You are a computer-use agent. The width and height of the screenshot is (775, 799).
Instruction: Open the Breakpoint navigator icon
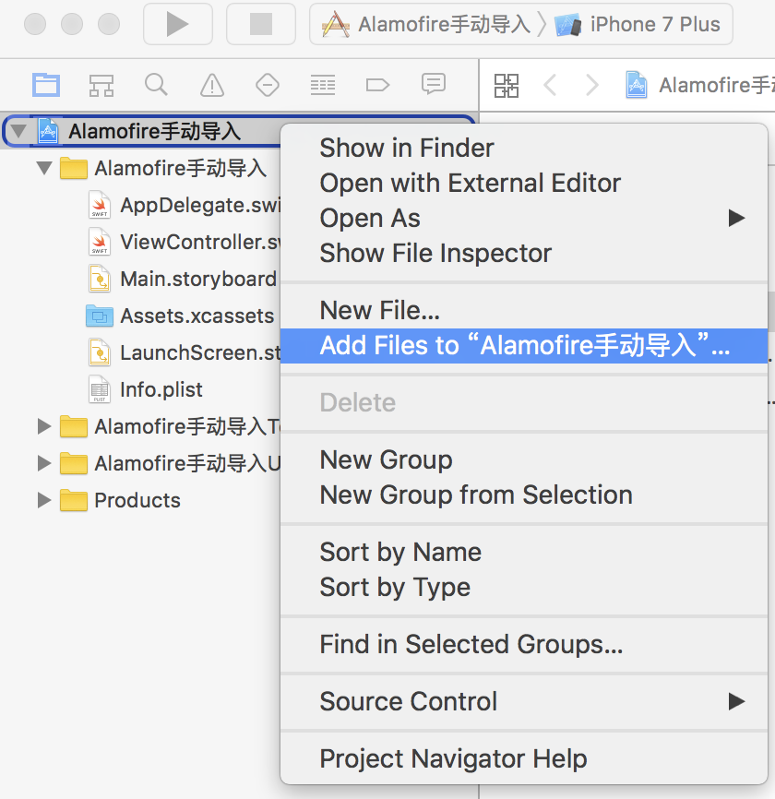377,85
